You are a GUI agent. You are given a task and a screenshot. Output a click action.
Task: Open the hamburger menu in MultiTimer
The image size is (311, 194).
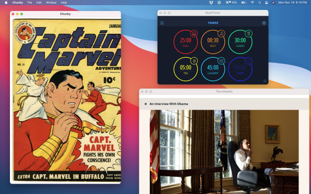point(162,23)
